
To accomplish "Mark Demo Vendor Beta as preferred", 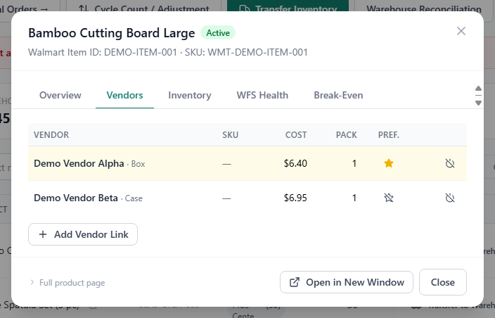I will [389, 198].
